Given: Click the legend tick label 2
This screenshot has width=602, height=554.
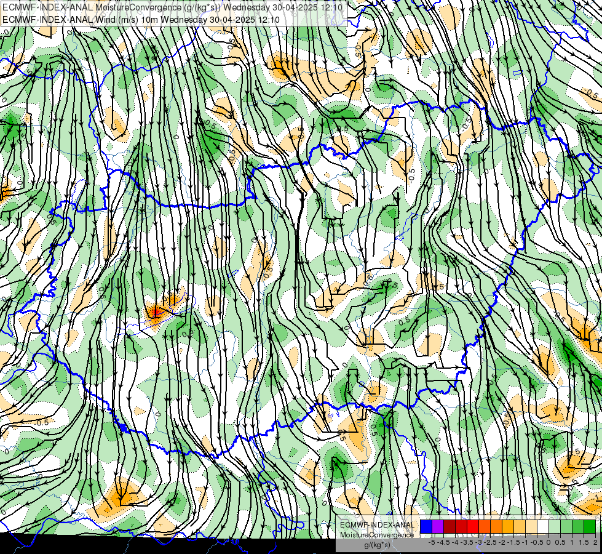Looking at the screenshot, I should click(595, 542).
